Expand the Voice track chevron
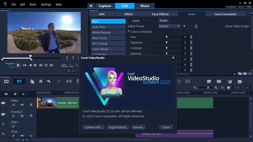Viewport: 253px width, 142px height. pos(31,136)
